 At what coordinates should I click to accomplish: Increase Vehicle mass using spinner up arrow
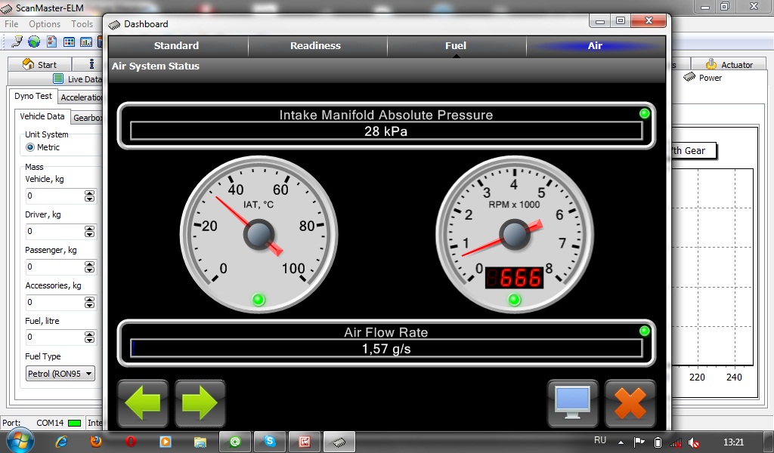click(x=90, y=193)
